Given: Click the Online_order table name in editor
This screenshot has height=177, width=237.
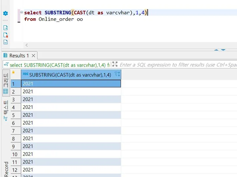Looking at the screenshot, I should (x=56, y=19).
